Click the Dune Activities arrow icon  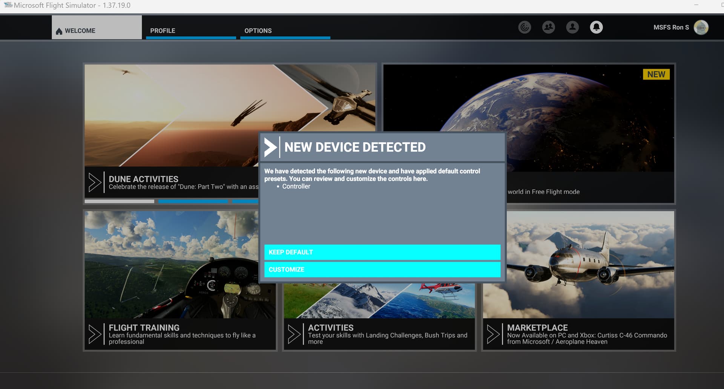(x=94, y=182)
